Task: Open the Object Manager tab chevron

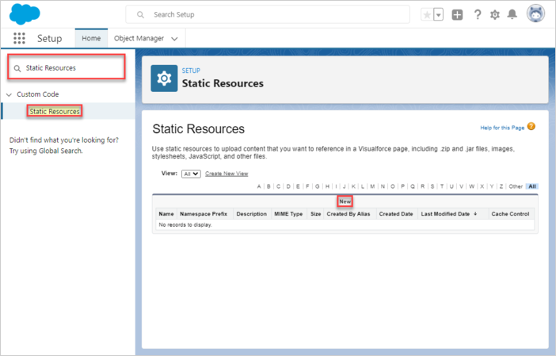Action: point(174,38)
